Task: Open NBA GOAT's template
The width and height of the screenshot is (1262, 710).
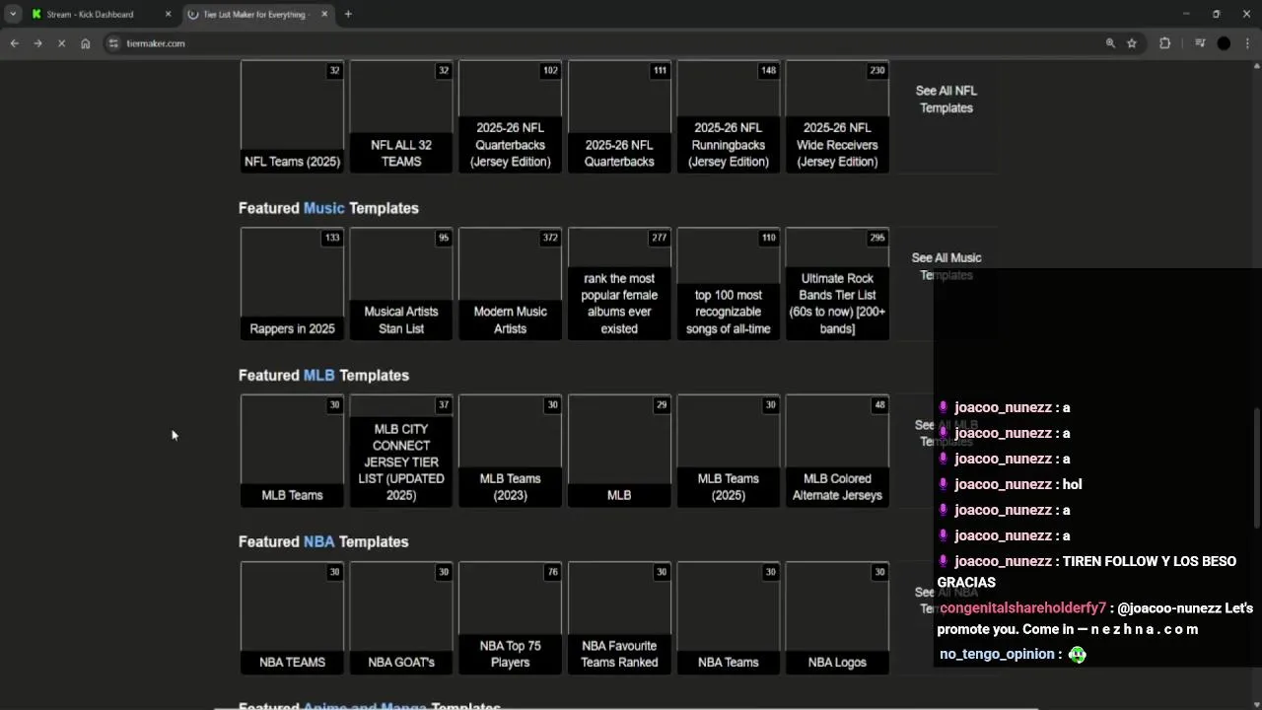Action: 401,618
